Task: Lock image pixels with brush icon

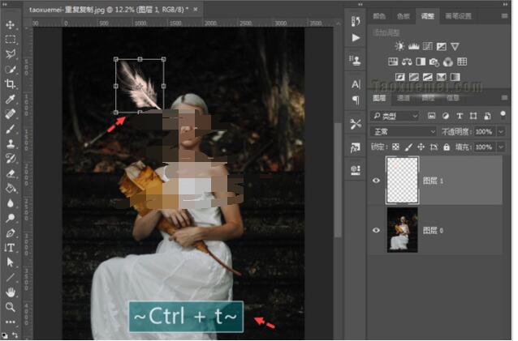Action: click(x=408, y=147)
